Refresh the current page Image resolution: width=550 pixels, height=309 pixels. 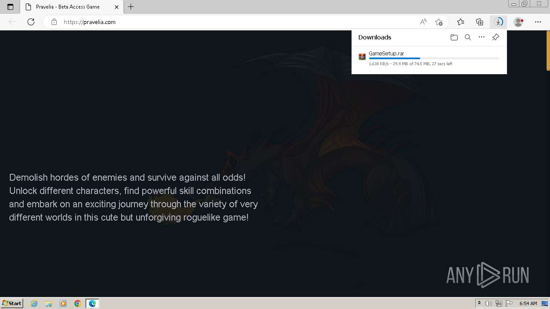31,22
